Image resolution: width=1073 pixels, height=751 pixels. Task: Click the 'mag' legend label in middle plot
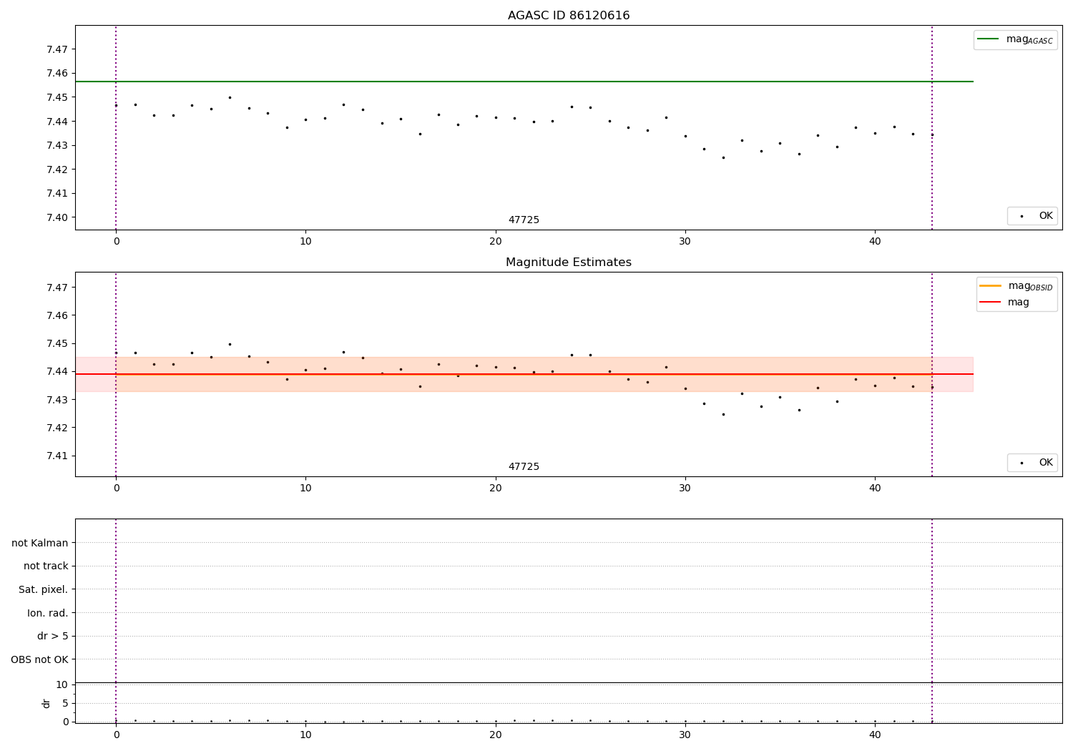[1019, 302]
